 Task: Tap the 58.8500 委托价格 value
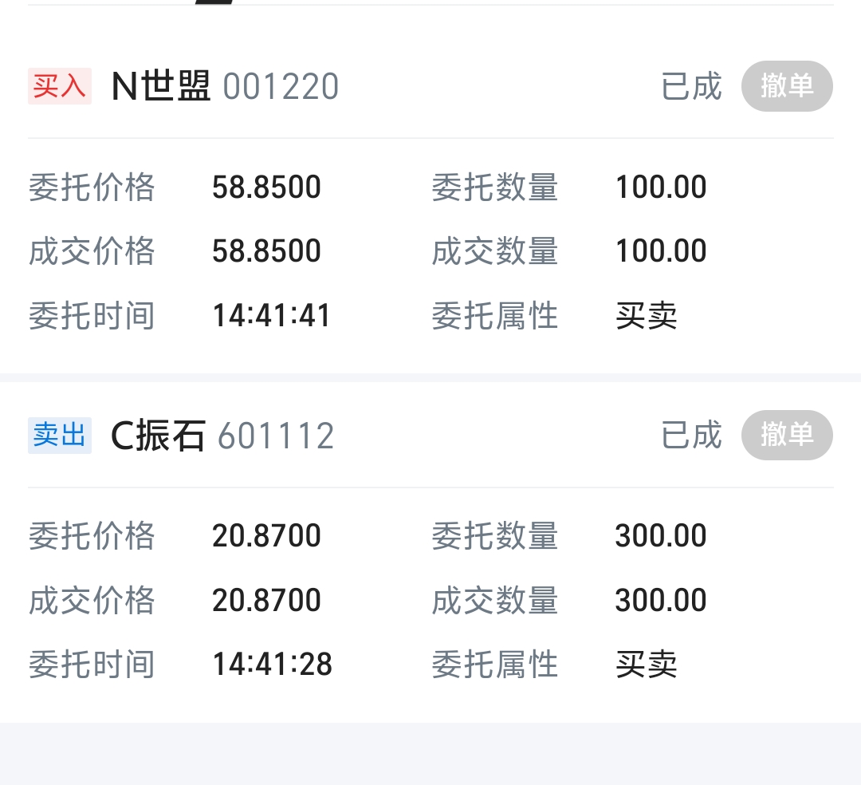[266, 187]
